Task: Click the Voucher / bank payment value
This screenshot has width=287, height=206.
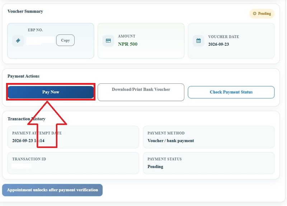Action: pyautogui.click(x=171, y=141)
